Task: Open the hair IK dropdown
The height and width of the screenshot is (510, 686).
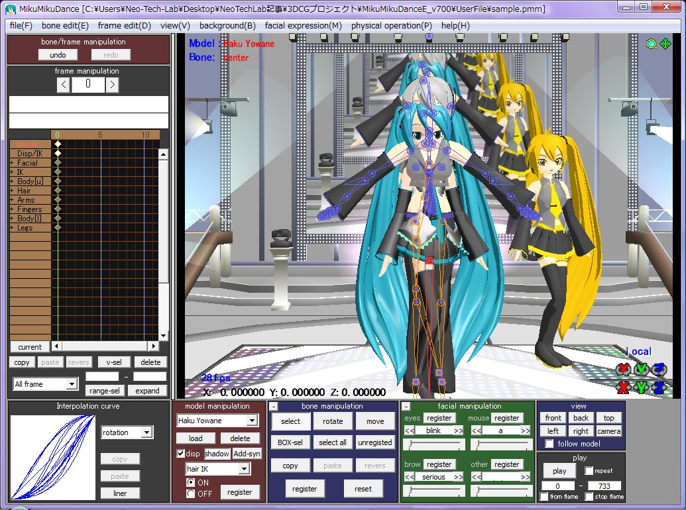Action: (x=244, y=469)
